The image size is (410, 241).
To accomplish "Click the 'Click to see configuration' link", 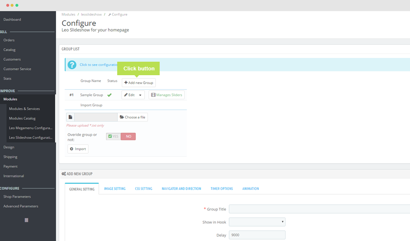I will [x=98, y=65].
